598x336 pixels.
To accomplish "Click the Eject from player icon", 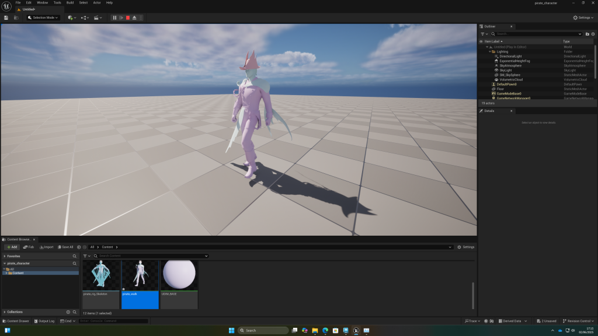I will [134, 17].
